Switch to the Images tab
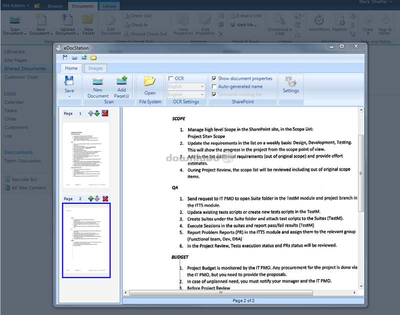Image resolution: width=400 pixels, height=315 pixels. coord(95,68)
